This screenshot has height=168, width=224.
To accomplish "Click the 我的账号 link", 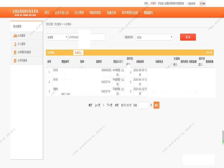I will click(x=192, y=4).
